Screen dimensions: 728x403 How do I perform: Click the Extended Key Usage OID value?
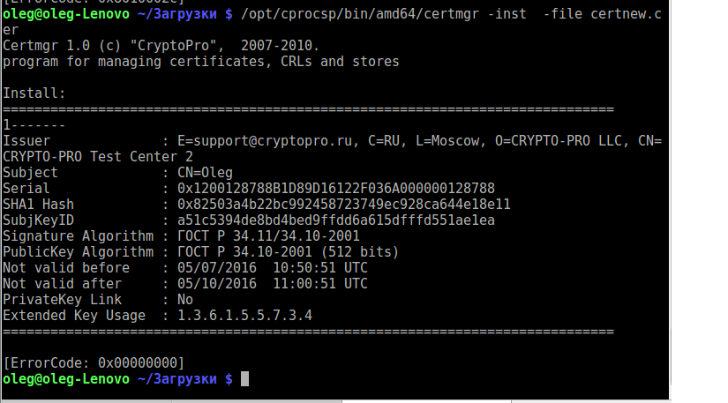pos(244,316)
